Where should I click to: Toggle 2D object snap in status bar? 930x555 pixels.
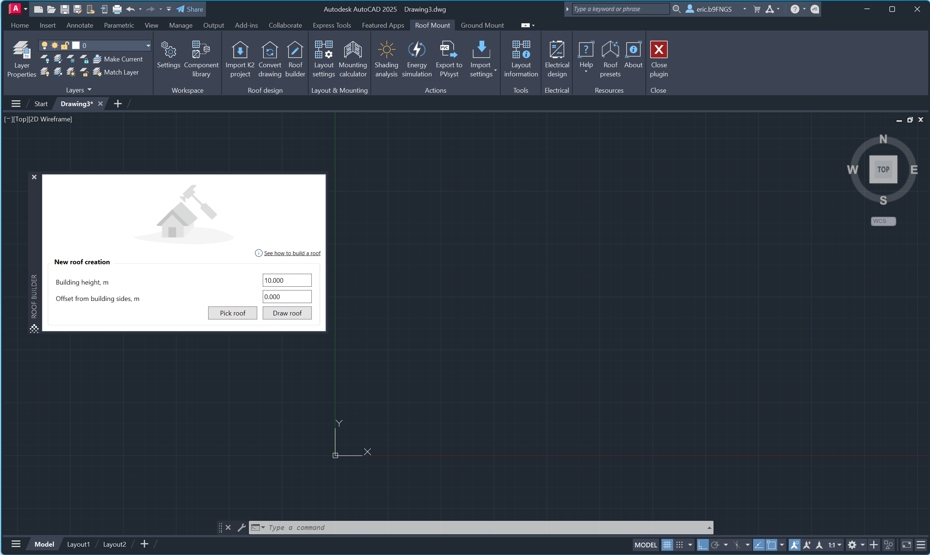pos(771,544)
